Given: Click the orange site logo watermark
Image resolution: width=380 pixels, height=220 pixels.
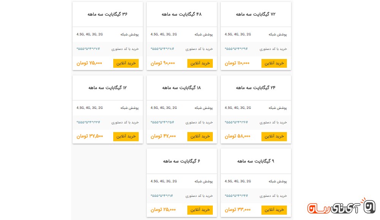Looking at the screenshot, I should pyautogui.click(x=341, y=207).
